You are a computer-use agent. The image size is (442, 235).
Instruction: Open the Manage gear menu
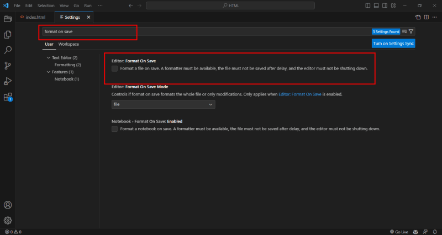(x=8, y=220)
